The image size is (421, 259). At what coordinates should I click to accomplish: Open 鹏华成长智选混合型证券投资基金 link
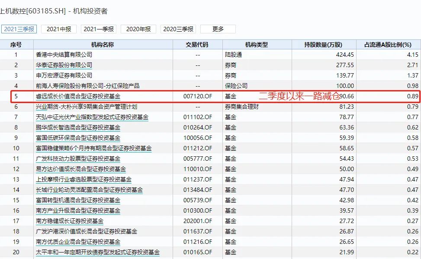pyautogui.click(x=78, y=127)
